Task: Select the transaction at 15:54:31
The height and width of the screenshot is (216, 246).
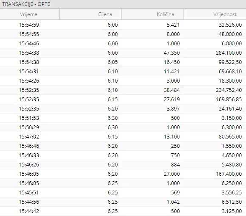Action: 123,71
